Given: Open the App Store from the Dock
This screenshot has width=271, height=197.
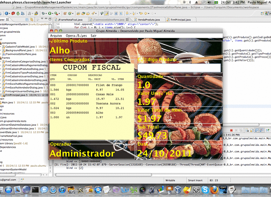Looking at the screenshot, I should 9,190.
